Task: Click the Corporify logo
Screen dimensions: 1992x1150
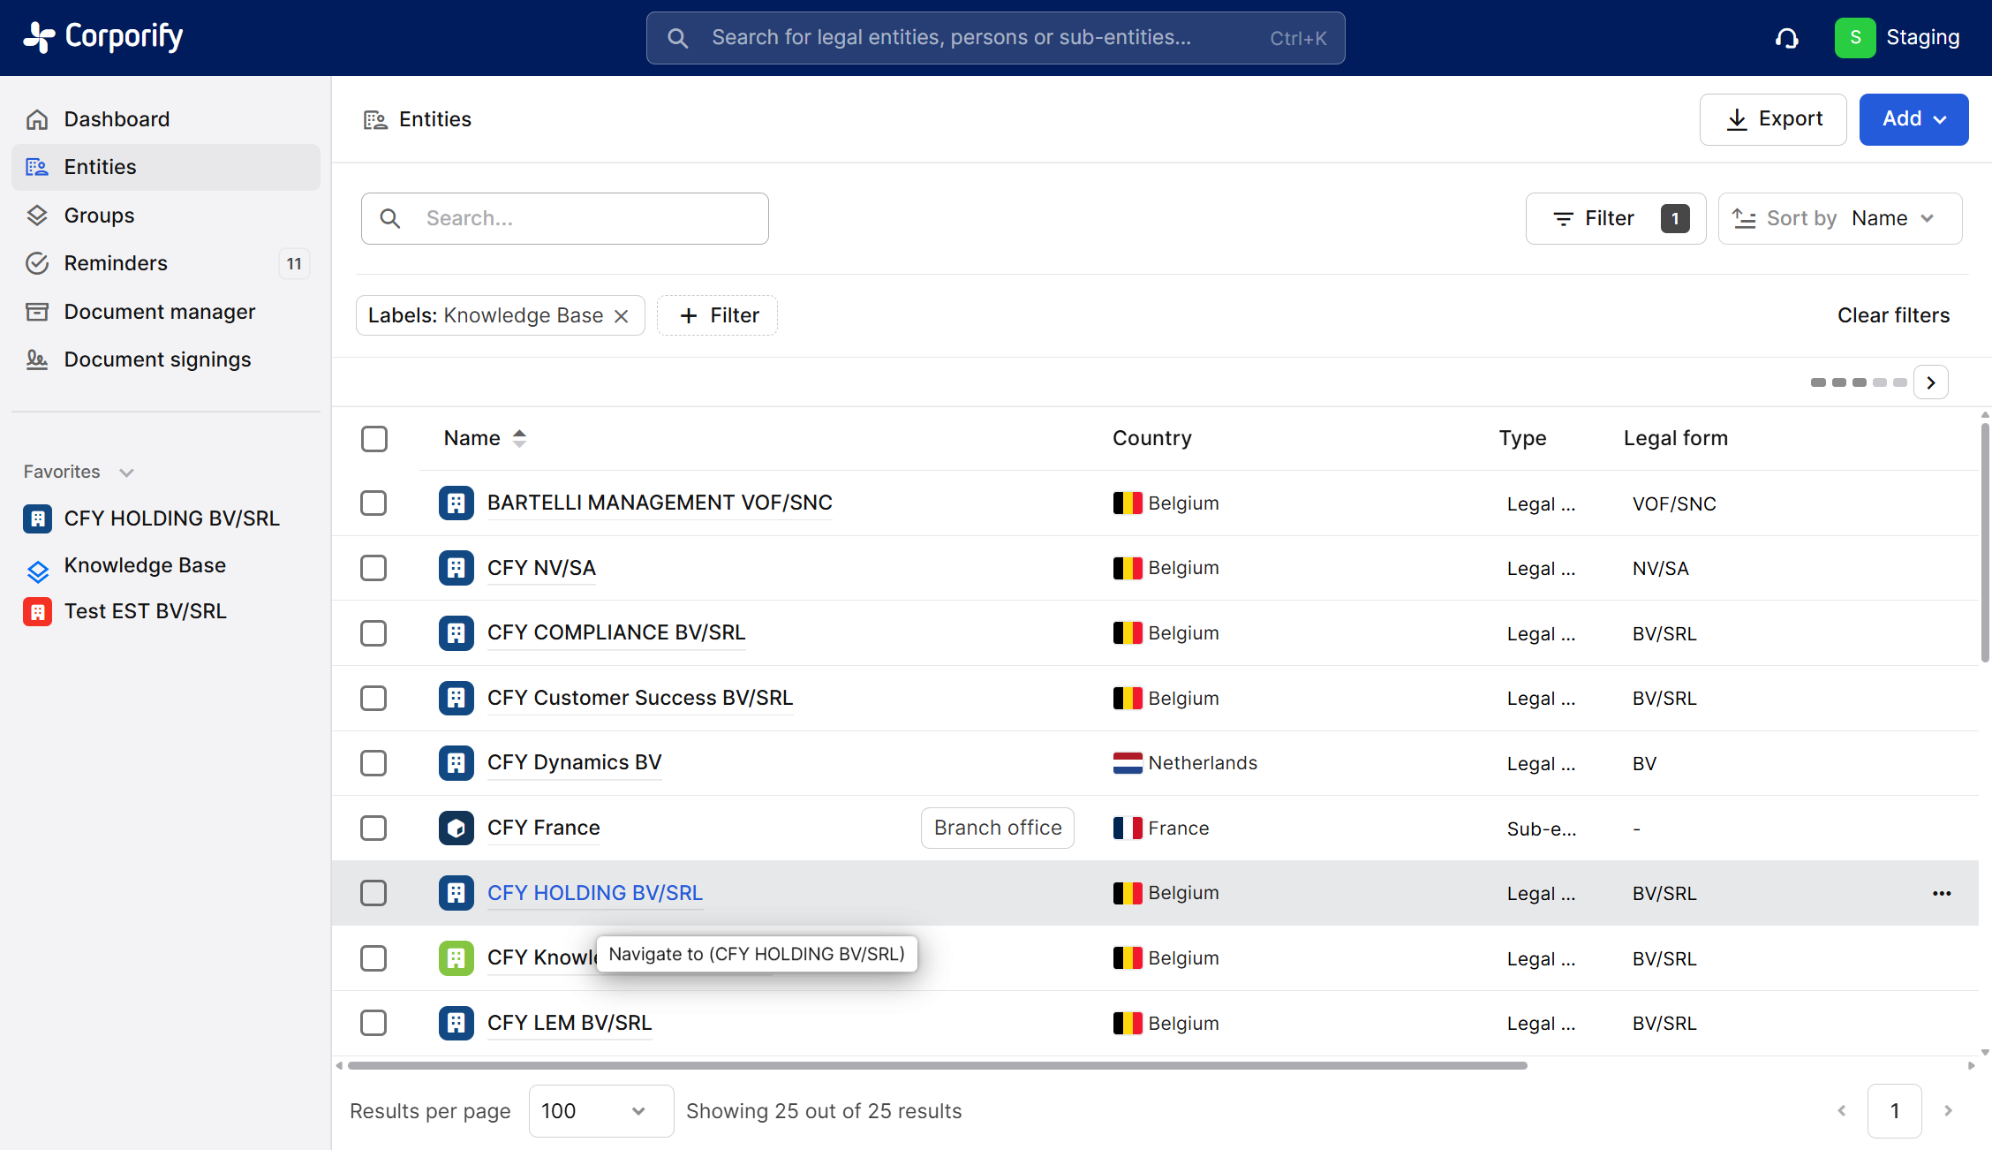Action: [103, 37]
